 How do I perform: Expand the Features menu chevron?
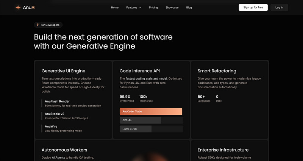click(x=140, y=8)
